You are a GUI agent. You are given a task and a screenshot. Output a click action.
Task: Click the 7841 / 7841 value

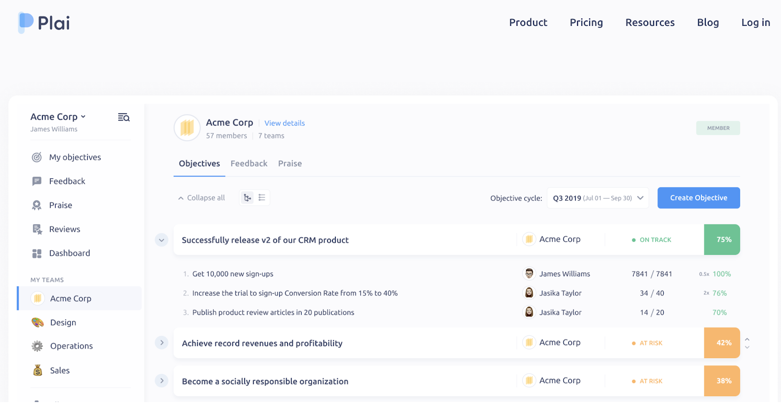(x=652, y=274)
